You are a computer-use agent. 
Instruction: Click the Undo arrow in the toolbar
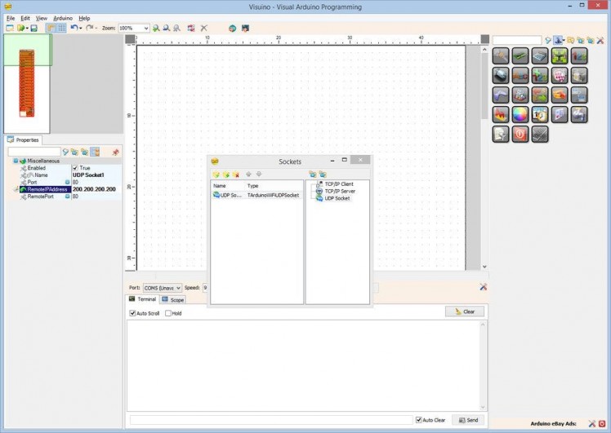(x=74, y=28)
